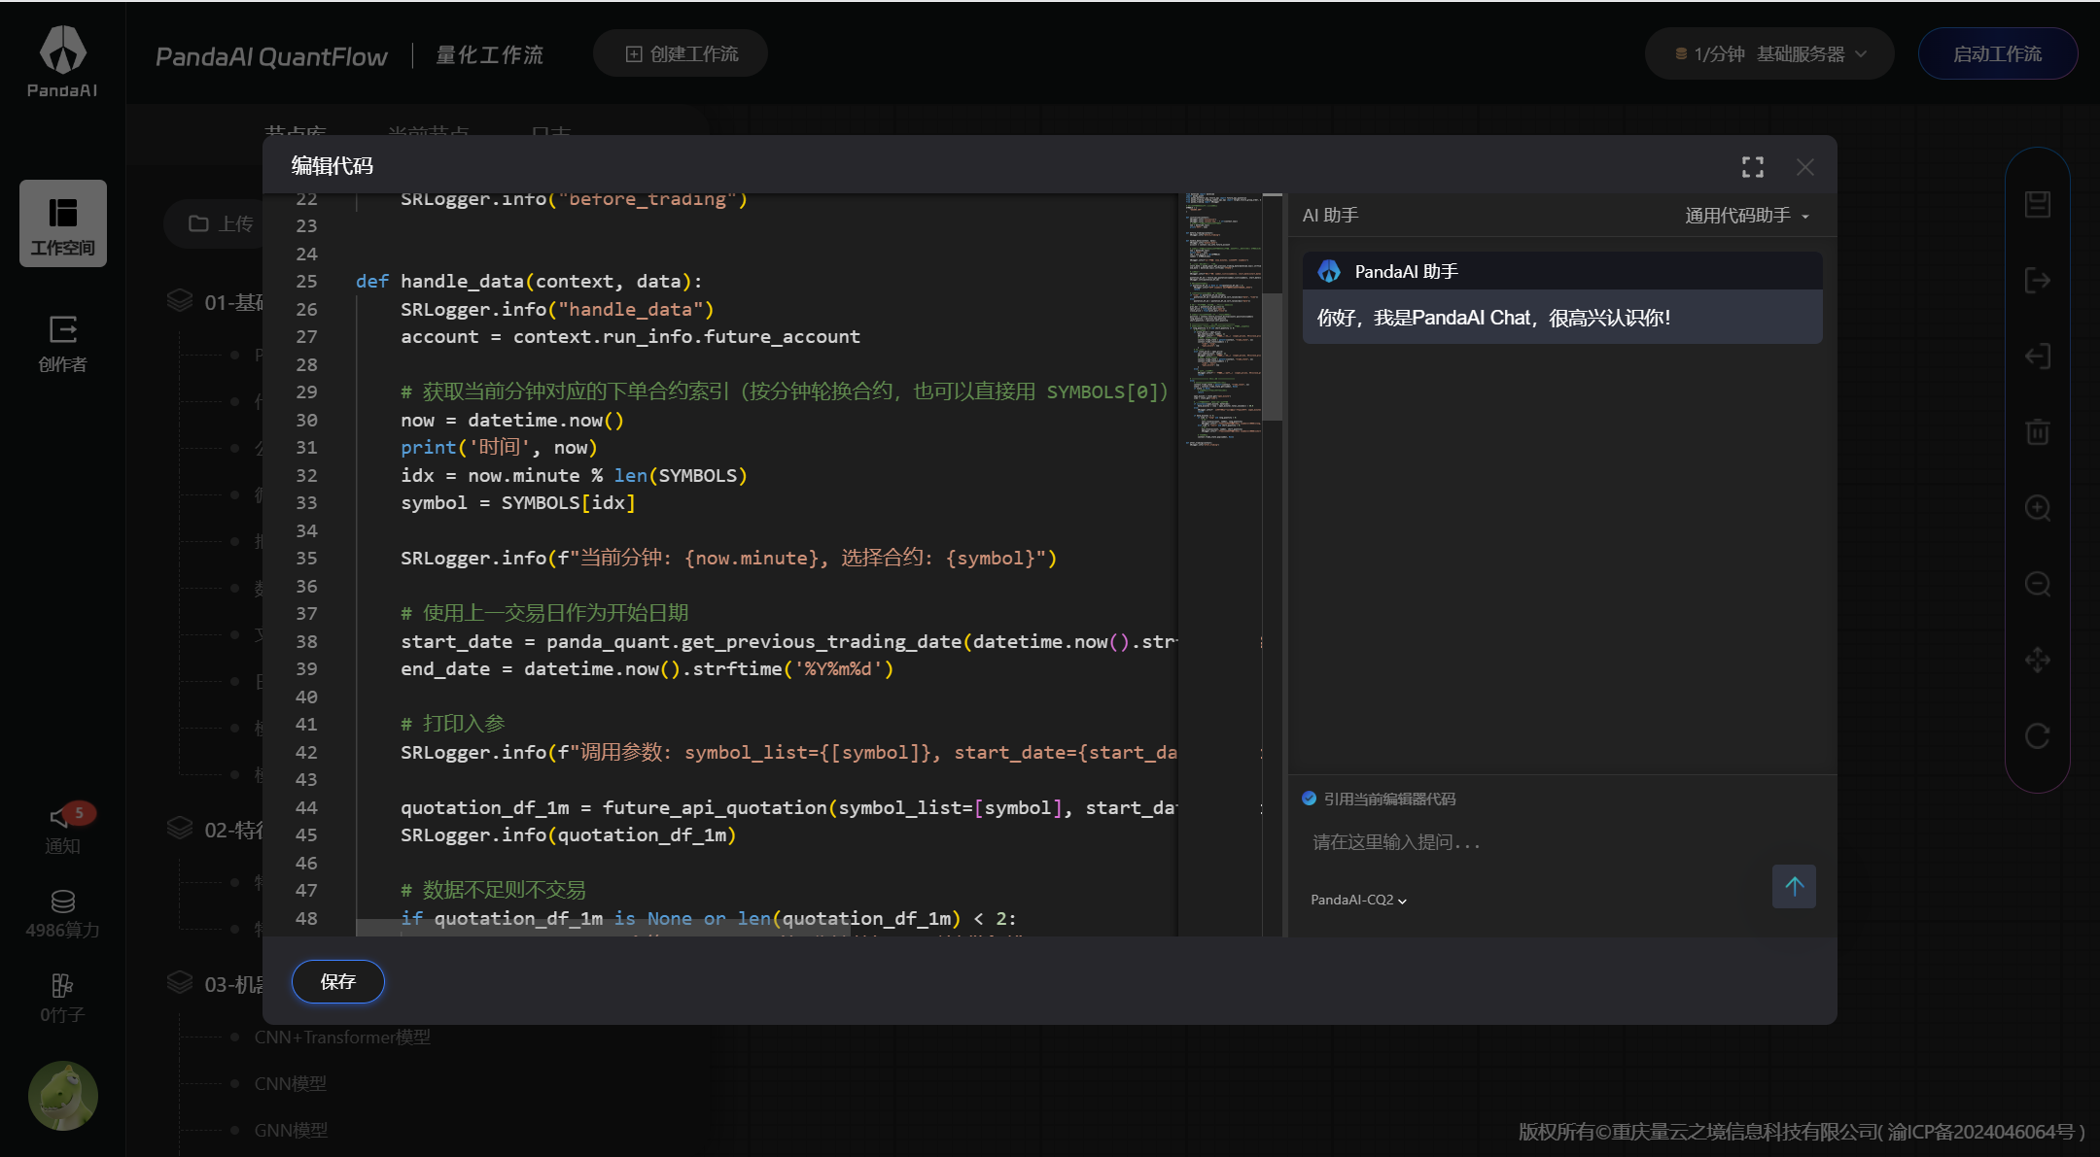Click the PandaAI QuantFlow title

click(271, 56)
